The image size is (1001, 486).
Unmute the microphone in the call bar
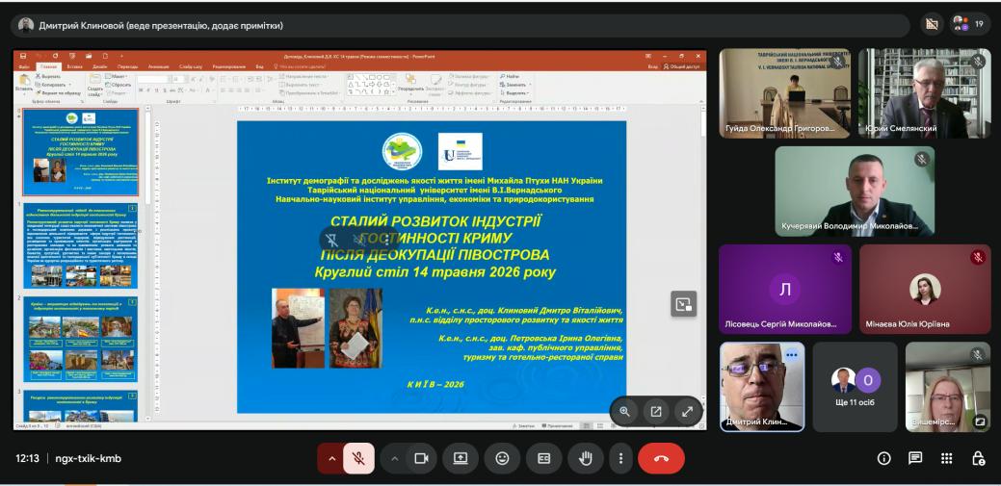[x=358, y=459]
